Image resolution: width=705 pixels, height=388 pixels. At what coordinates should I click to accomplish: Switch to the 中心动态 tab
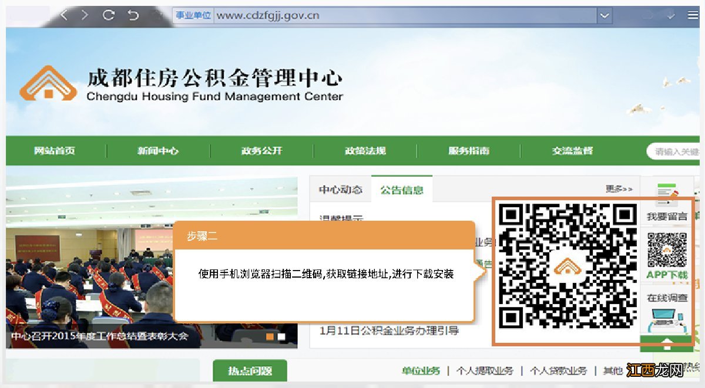[340, 189]
